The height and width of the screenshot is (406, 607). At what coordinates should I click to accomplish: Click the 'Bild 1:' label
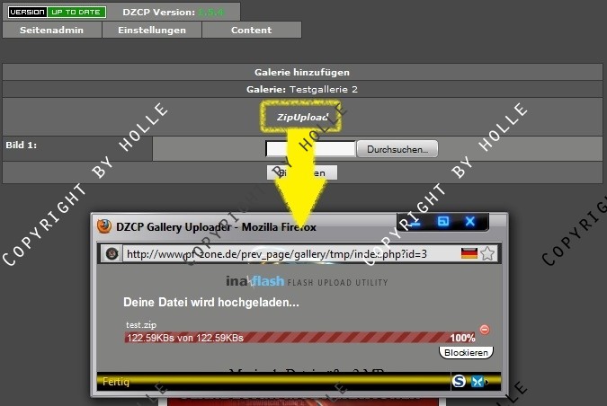coord(22,145)
